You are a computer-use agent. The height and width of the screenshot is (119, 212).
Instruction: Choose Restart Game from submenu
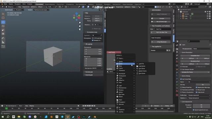pos(142,71)
